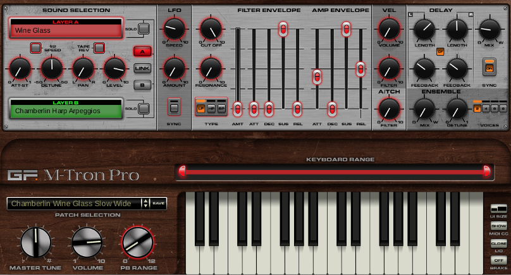Click the Velocity Volume knob

click(x=389, y=29)
